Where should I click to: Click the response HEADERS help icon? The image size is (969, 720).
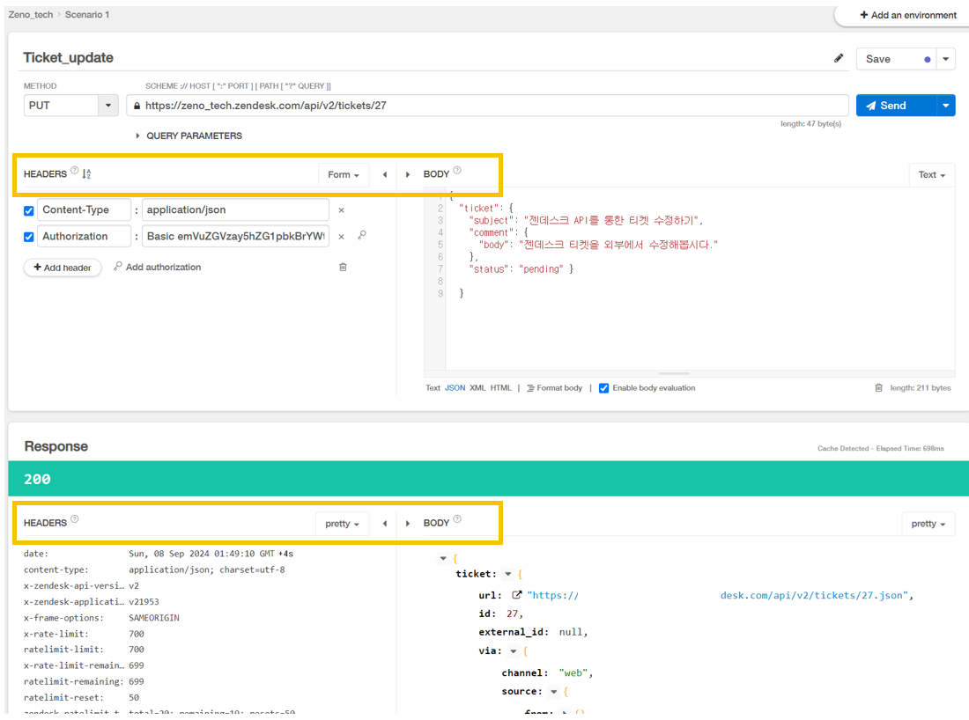75,519
